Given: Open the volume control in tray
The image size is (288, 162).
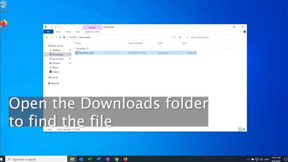Looking at the screenshot, I should [x=261, y=159].
